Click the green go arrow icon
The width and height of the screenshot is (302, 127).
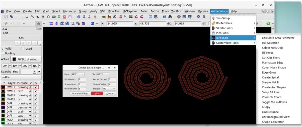click(268, 23)
